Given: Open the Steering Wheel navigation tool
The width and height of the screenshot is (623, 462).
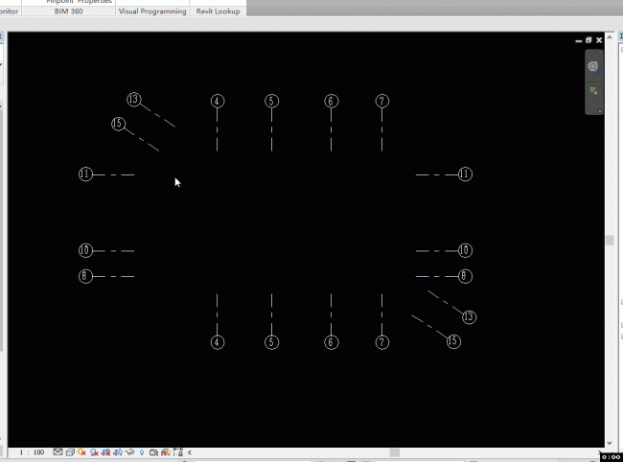Looking at the screenshot, I should (x=593, y=66).
